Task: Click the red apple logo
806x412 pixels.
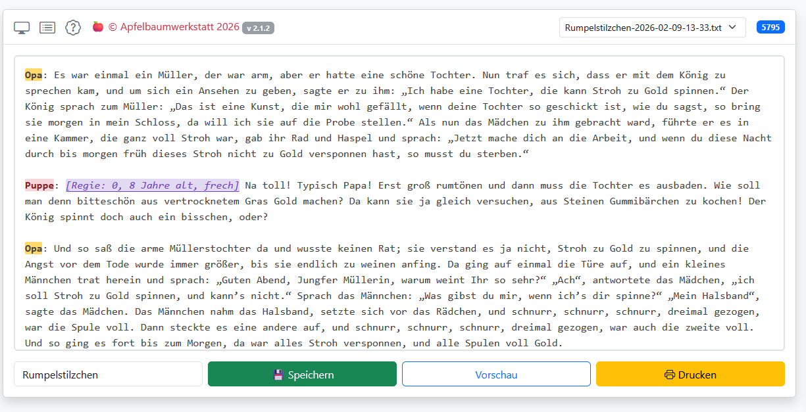Action: click(x=97, y=27)
